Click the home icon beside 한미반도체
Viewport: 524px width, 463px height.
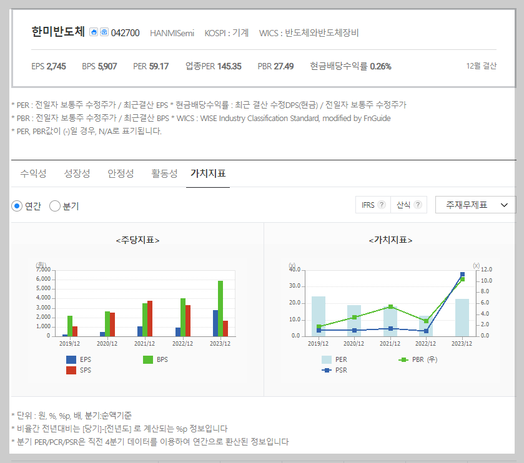click(x=93, y=31)
